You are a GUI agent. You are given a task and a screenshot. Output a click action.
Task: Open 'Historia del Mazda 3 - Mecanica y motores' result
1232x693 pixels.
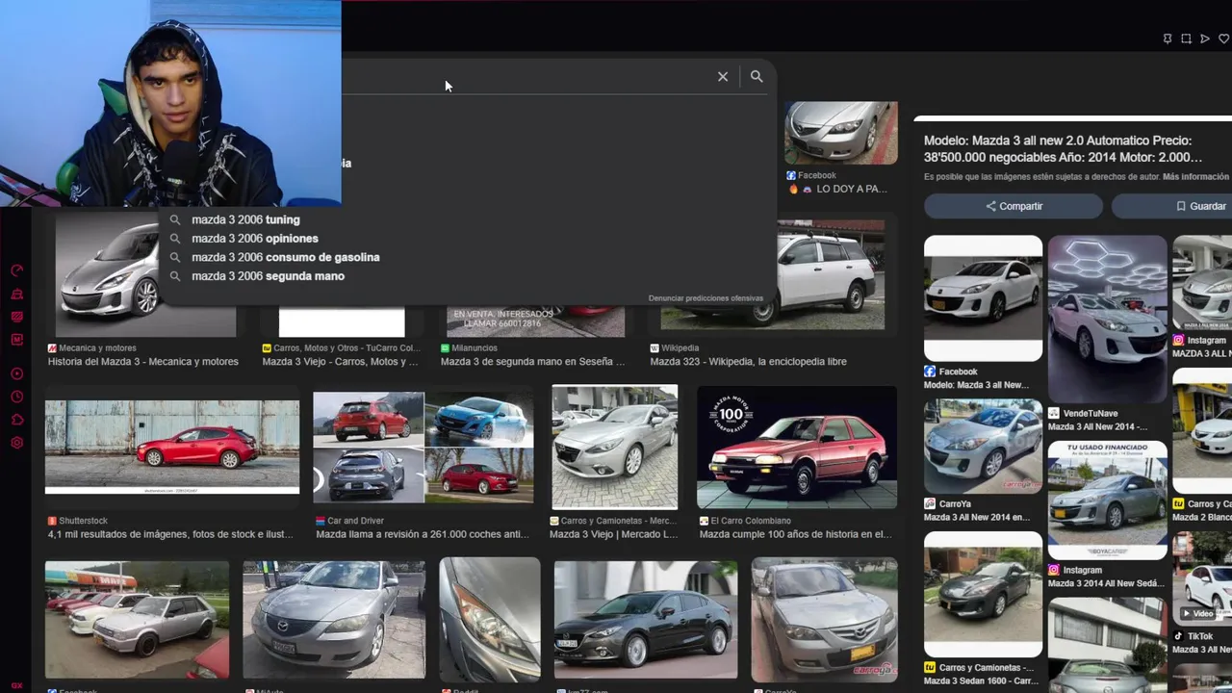[143, 362]
